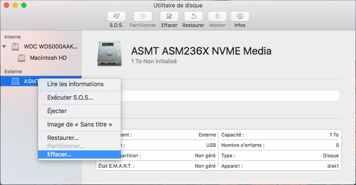
Task: Click the Non géré value beside État S.M.A.R.T.
Action: pyautogui.click(x=205, y=166)
